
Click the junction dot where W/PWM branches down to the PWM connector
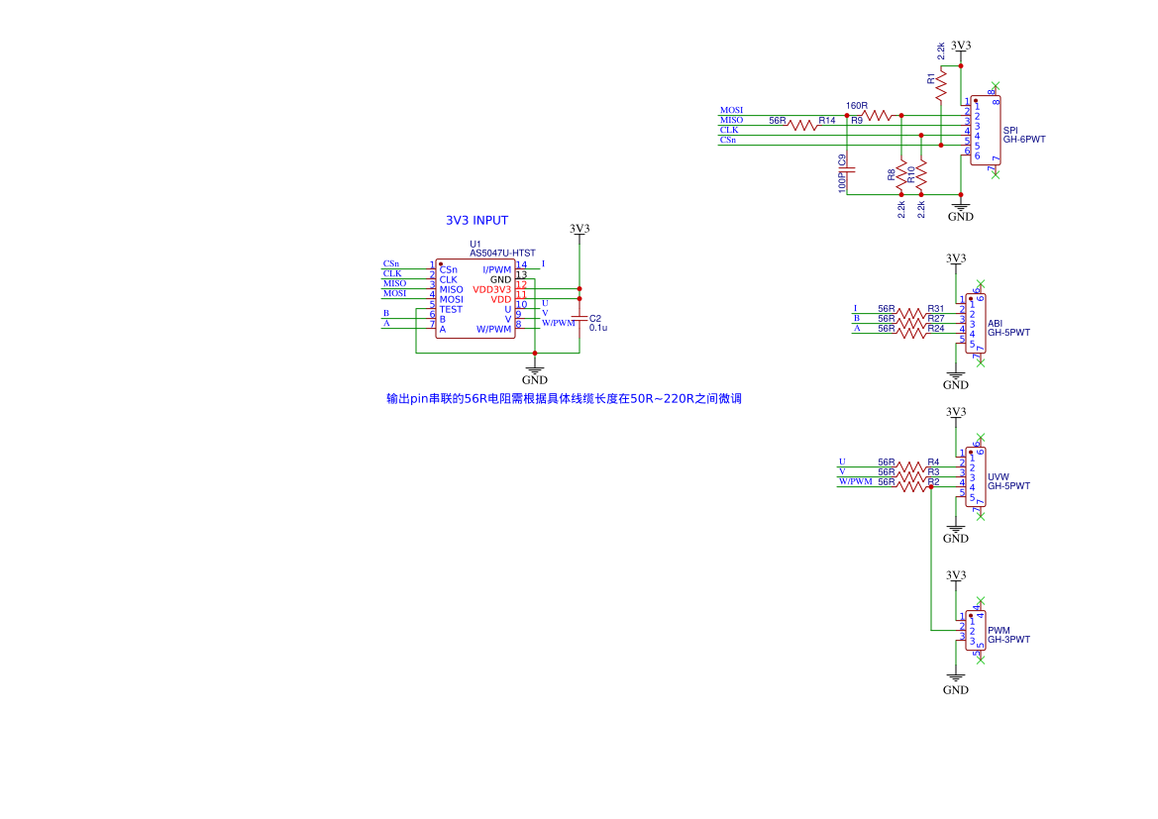pyautogui.click(x=931, y=486)
